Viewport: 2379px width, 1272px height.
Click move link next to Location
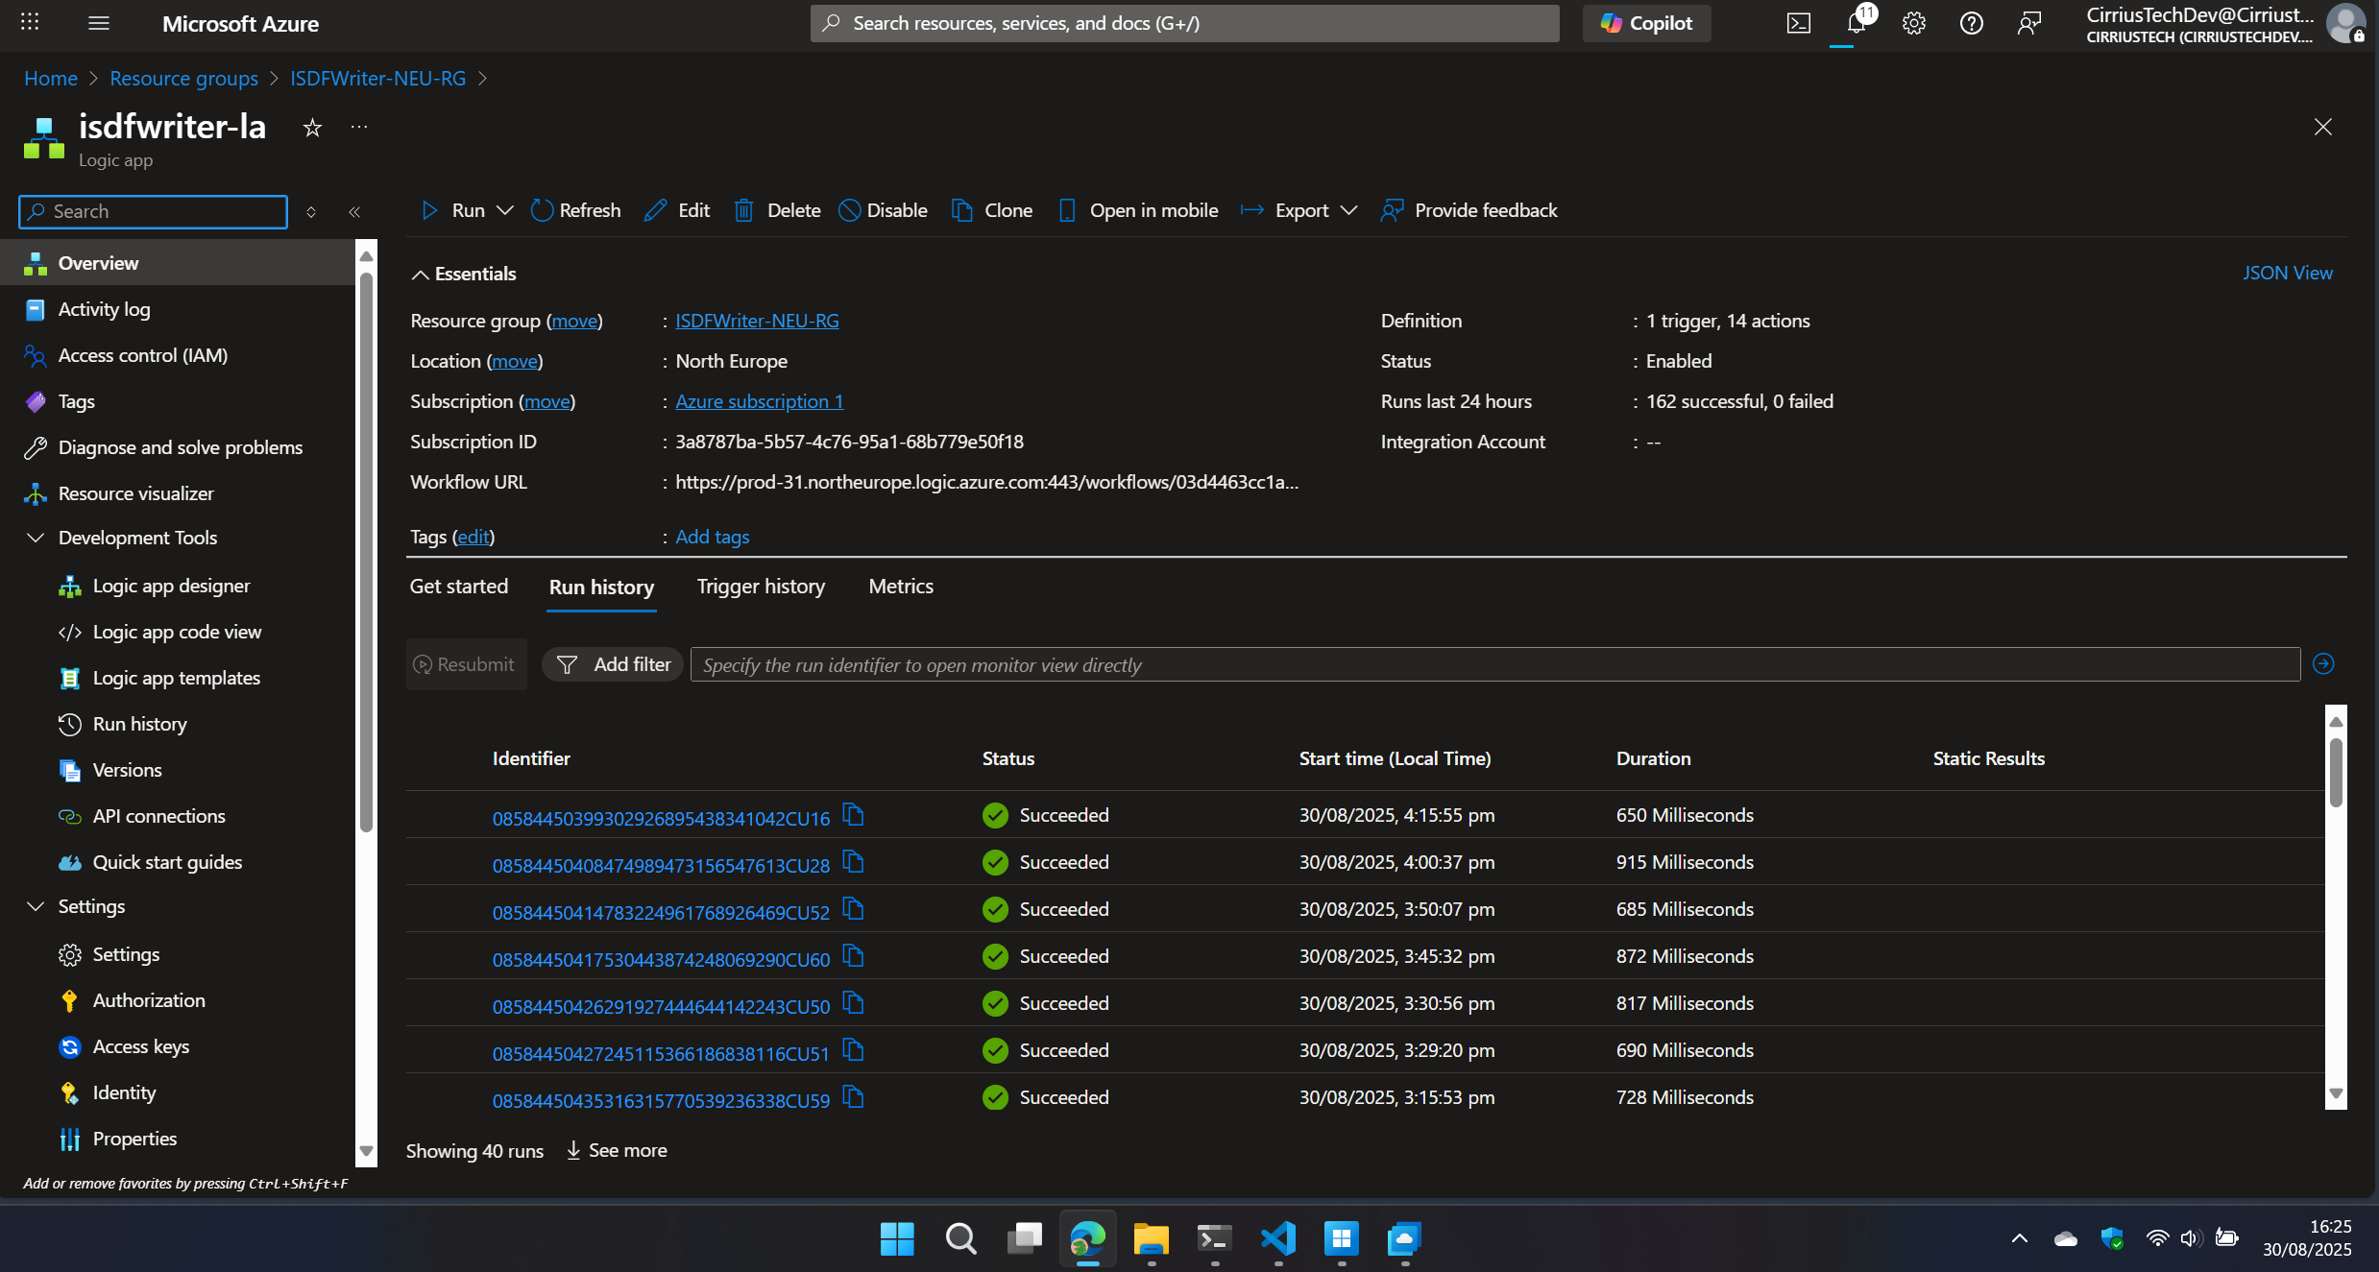click(515, 361)
